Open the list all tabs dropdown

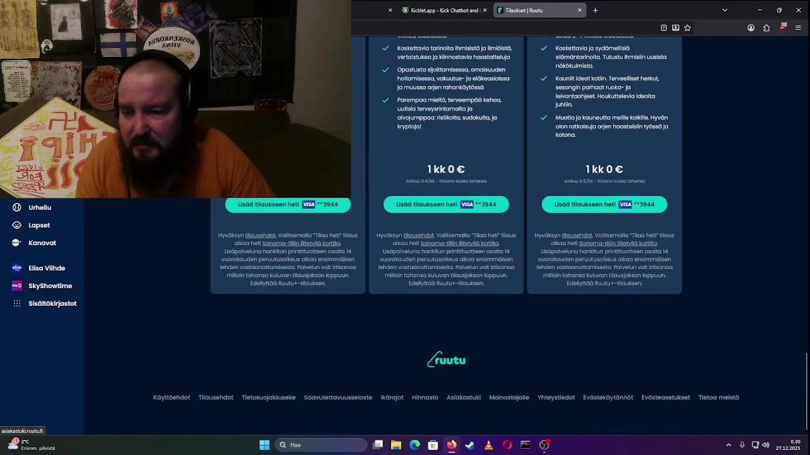coord(725,10)
